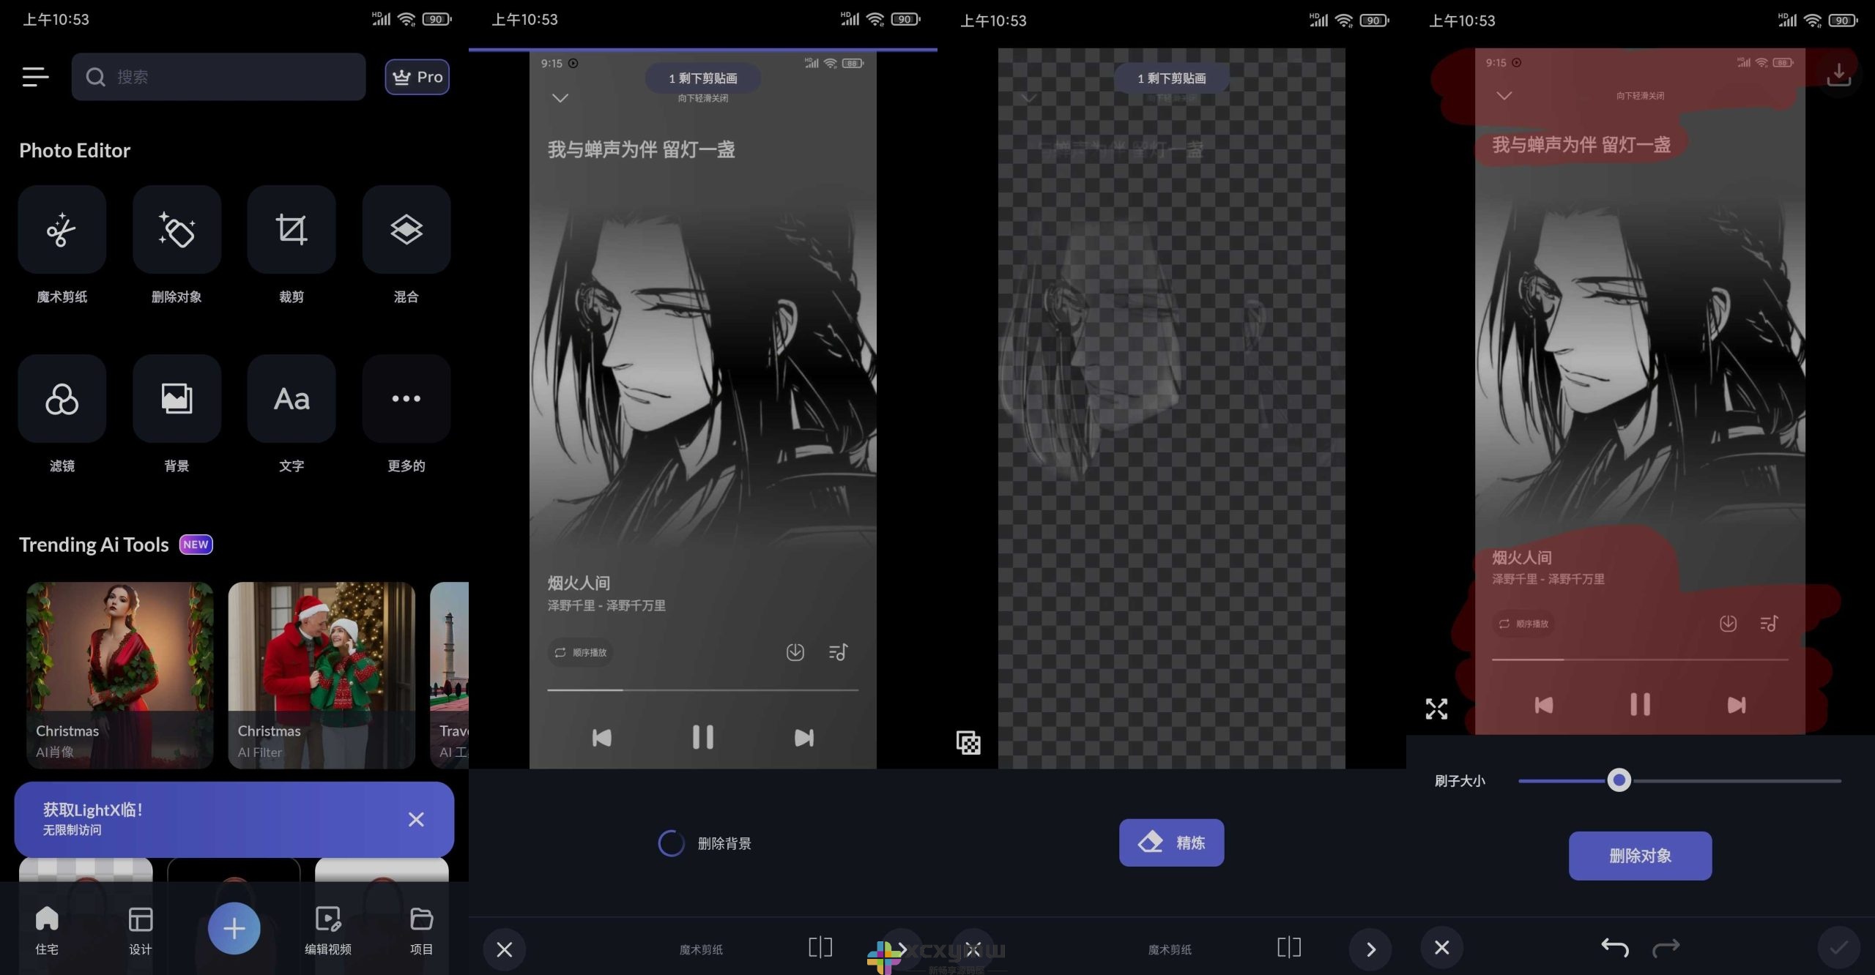This screenshot has width=1875, height=975.
Task: Toggle 顺序播放 play mode in the music player
Action: click(x=581, y=651)
